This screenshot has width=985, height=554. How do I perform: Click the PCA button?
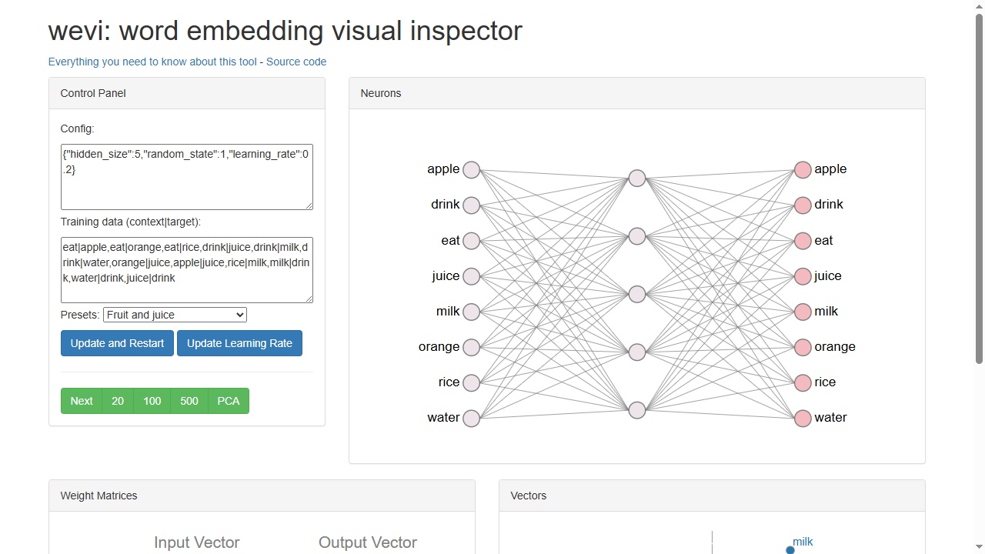coord(229,401)
